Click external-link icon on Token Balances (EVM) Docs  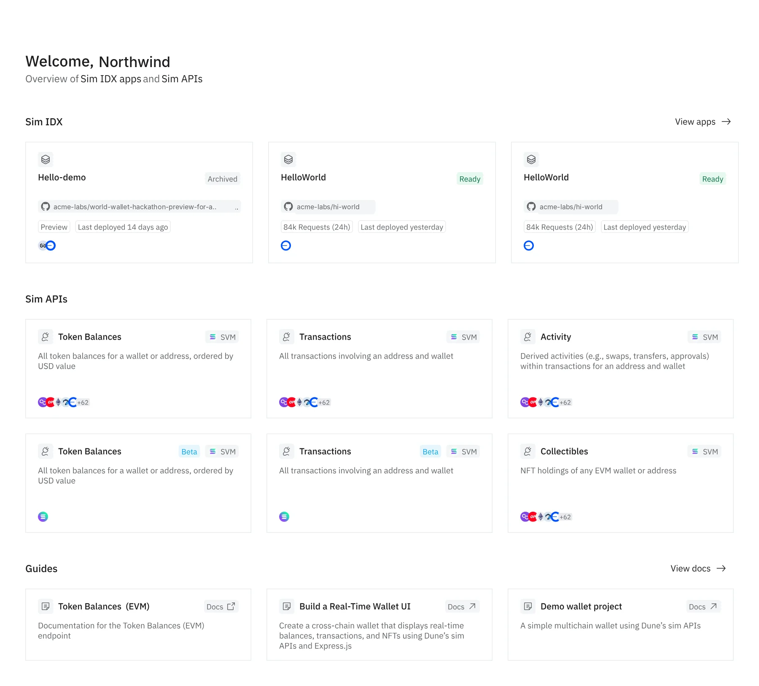point(231,606)
